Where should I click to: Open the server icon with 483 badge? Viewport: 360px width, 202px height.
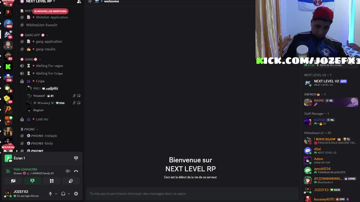point(8,23)
